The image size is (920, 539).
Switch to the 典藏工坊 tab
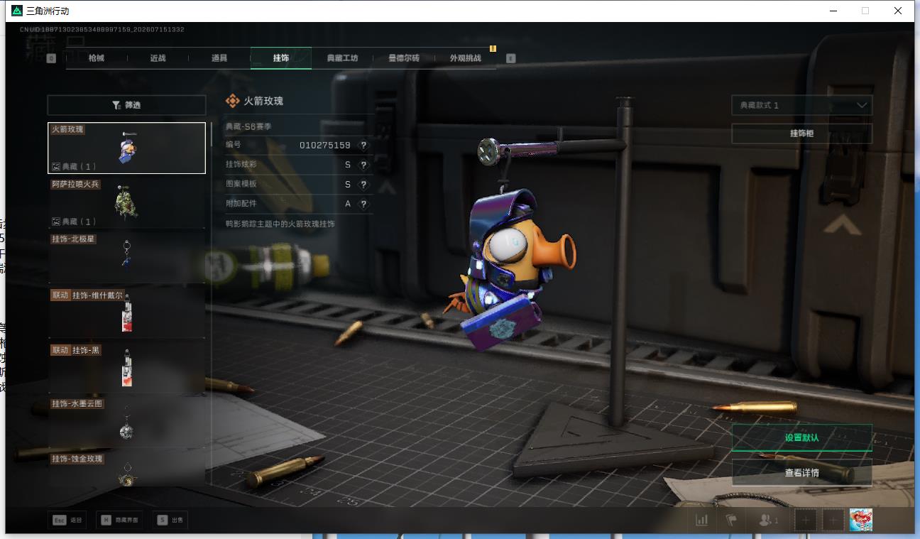342,58
